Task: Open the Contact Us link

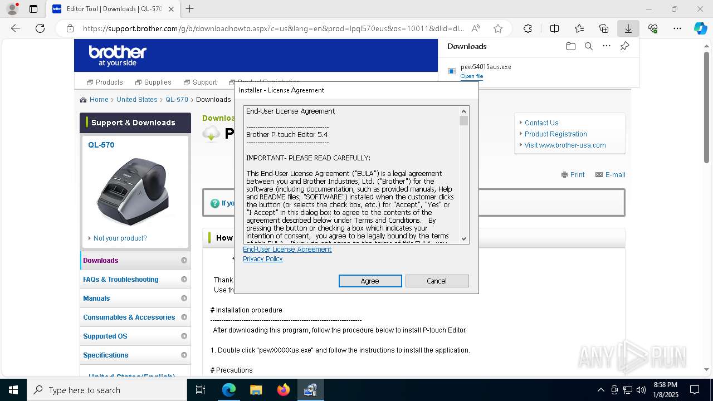Action: pyautogui.click(x=541, y=123)
